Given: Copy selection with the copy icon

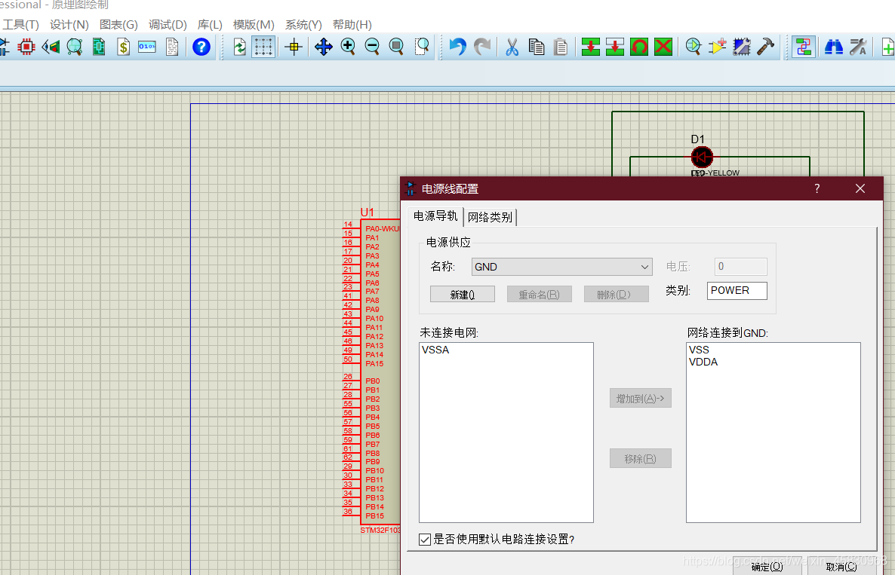Looking at the screenshot, I should [536, 47].
